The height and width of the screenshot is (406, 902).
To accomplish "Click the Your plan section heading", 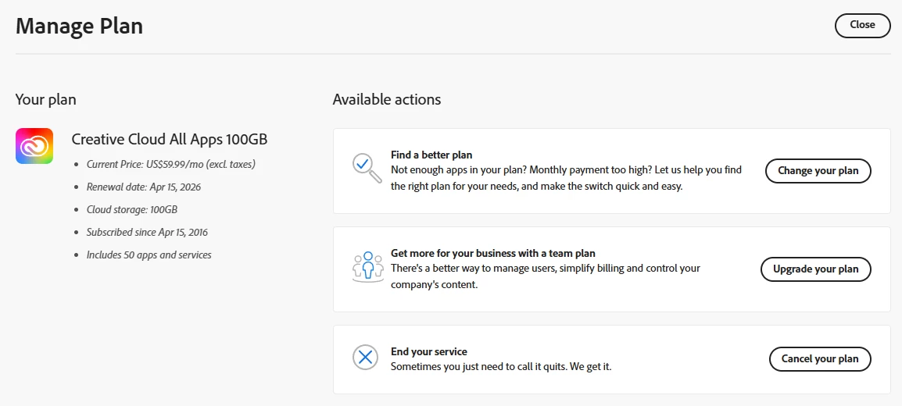I will coord(46,99).
